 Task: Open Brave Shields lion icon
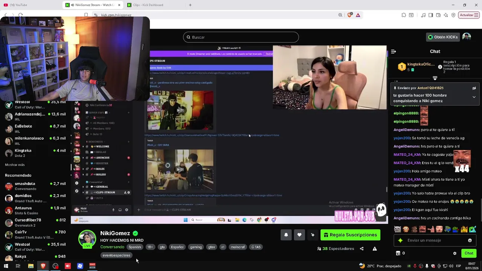point(350,15)
